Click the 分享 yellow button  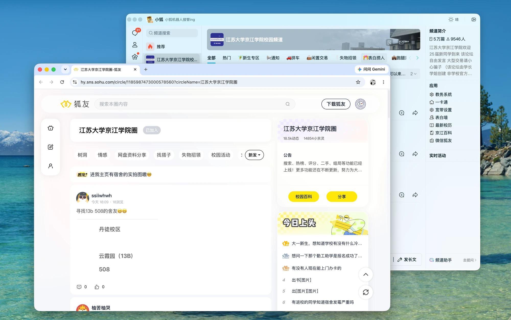(x=342, y=196)
